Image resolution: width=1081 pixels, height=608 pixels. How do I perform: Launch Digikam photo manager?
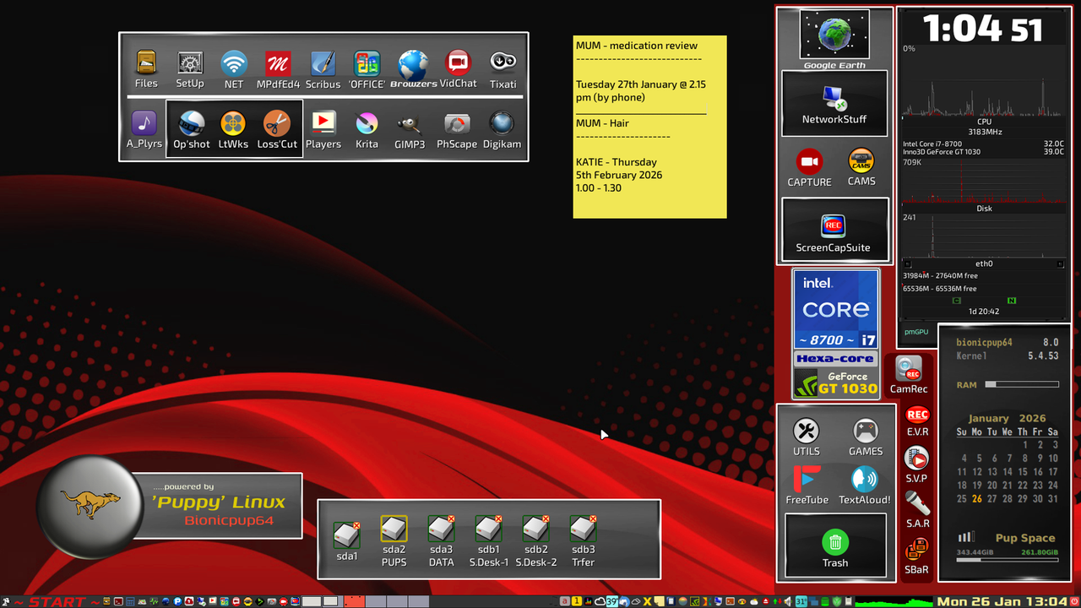click(x=502, y=122)
